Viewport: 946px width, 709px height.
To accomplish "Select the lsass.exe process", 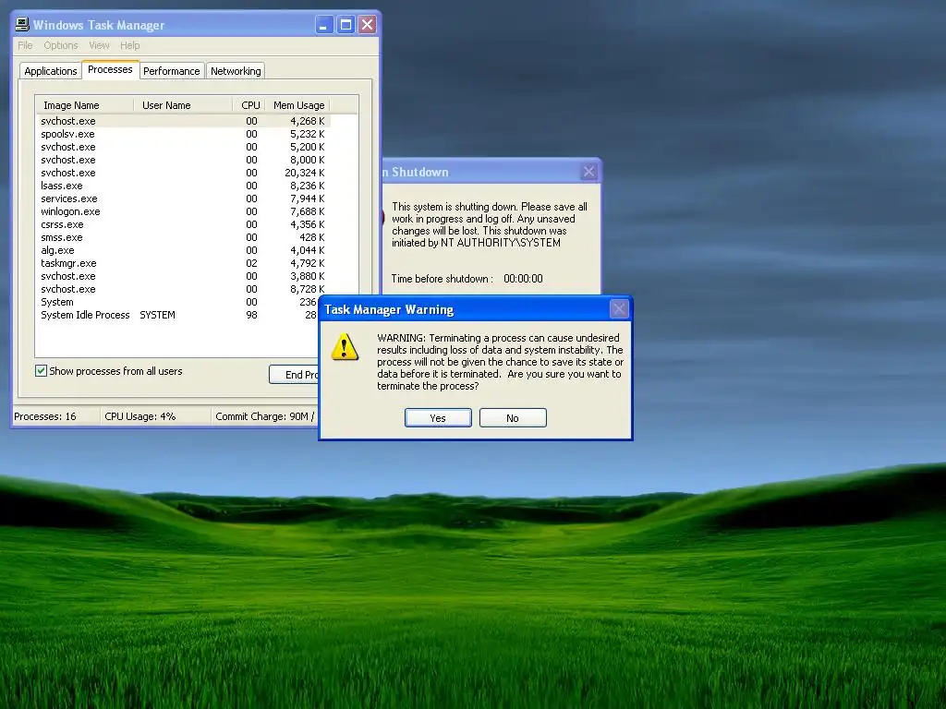I will 183,186.
